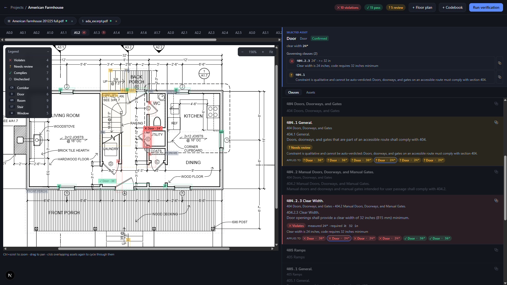Toggle Stair asset type in legend

pos(29,107)
